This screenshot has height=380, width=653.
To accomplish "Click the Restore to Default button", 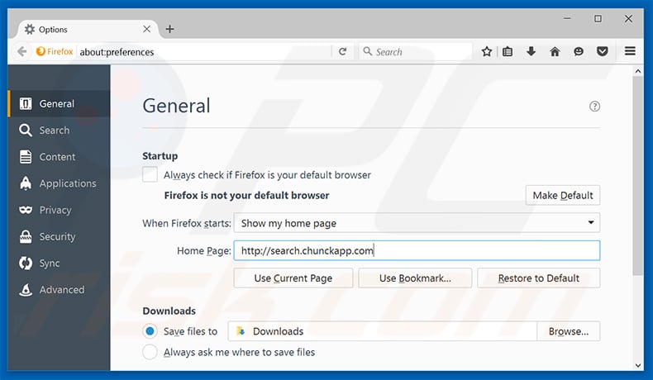I will [x=538, y=278].
